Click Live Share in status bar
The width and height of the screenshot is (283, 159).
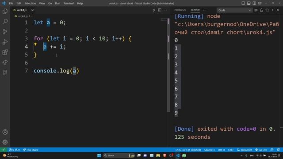31,150
